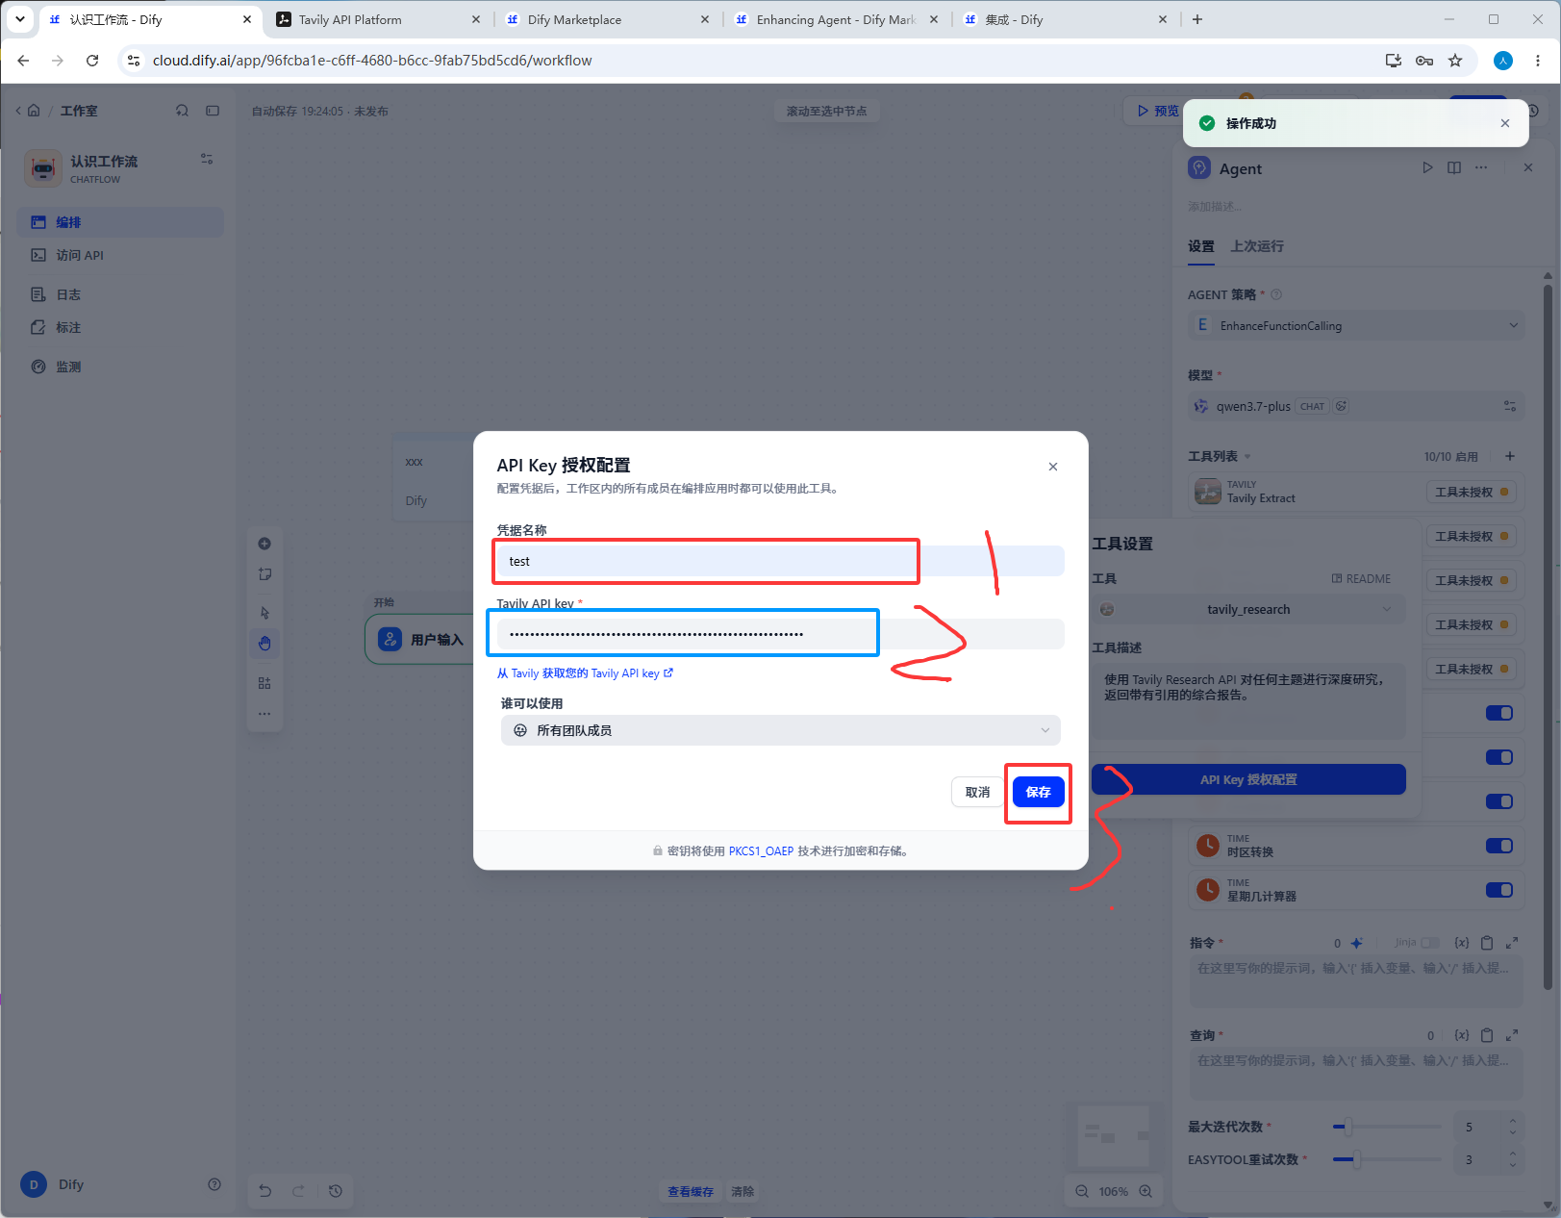Dismiss the 操作成功 toast notification
Image resolution: width=1561 pixels, height=1218 pixels.
(x=1505, y=123)
